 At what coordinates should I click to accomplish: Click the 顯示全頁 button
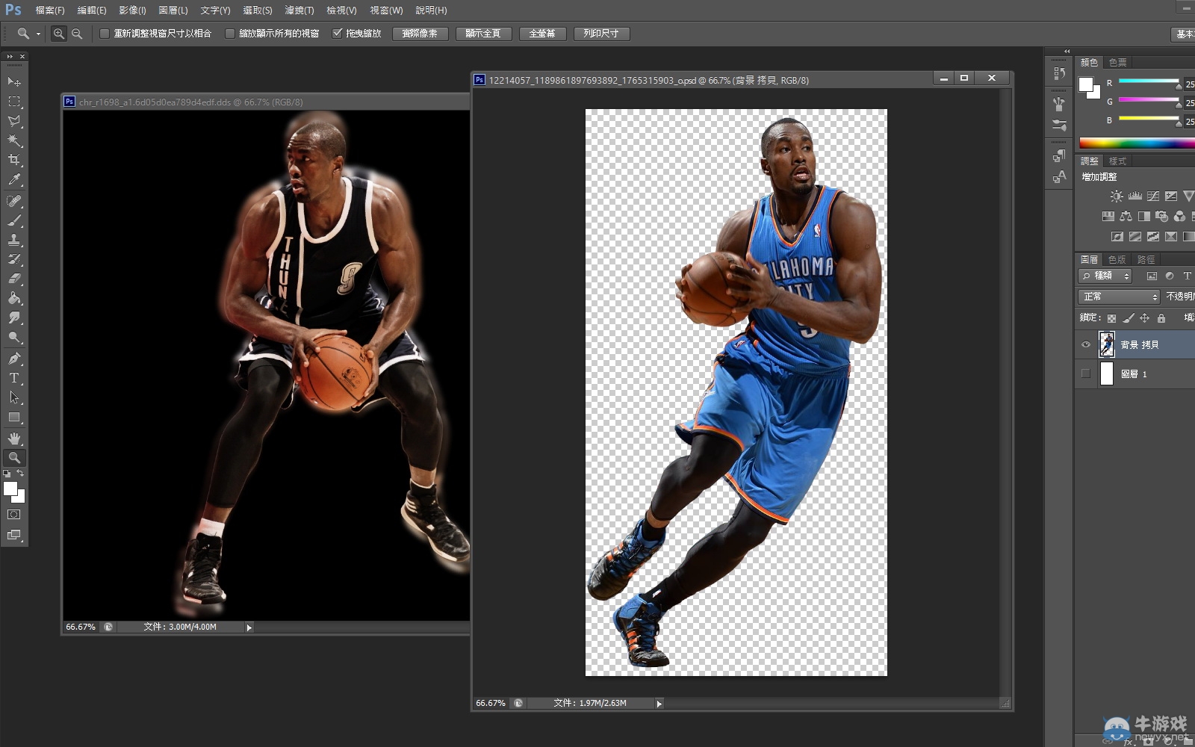point(483,34)
